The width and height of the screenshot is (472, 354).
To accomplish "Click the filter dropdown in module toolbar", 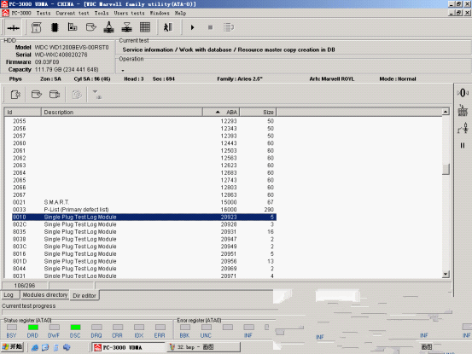I will 96,95.
